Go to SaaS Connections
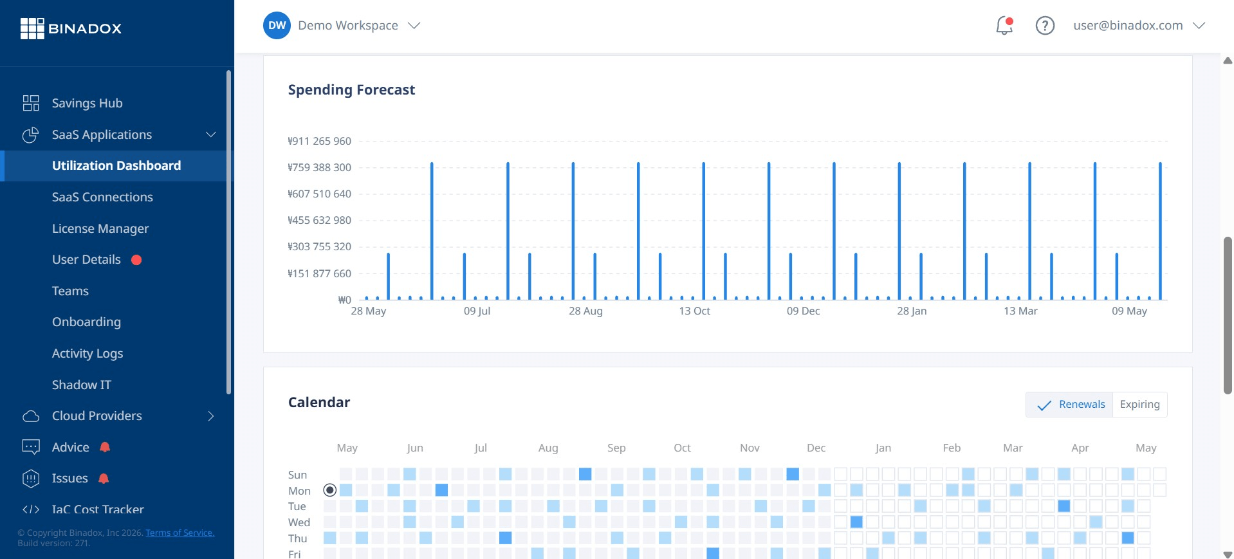 (x=102, y=197)
